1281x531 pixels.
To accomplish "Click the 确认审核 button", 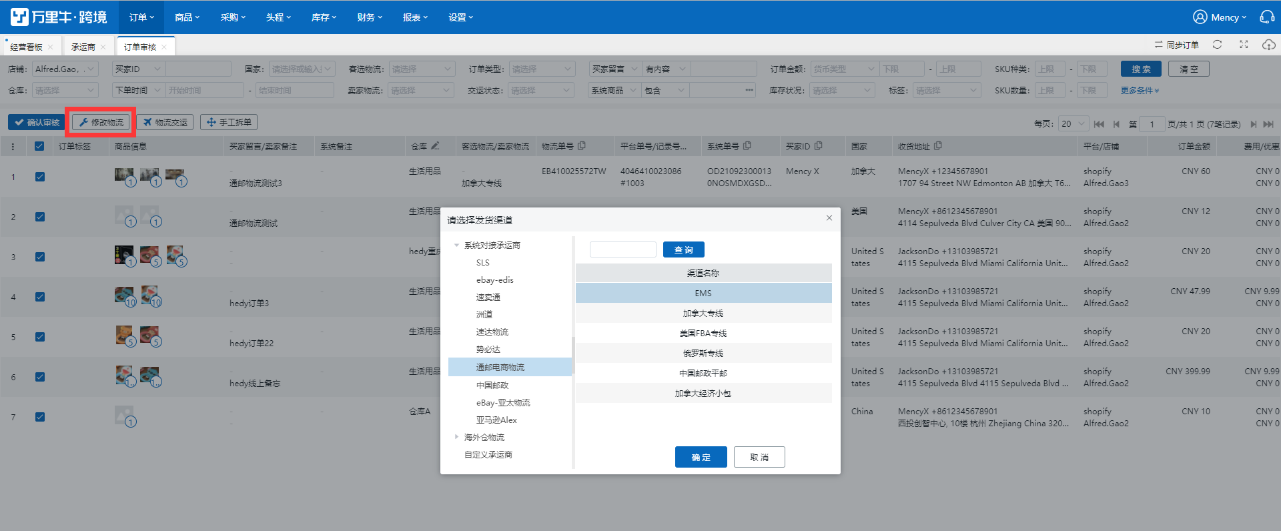I will pyautogui.click(x=37, y=122).
